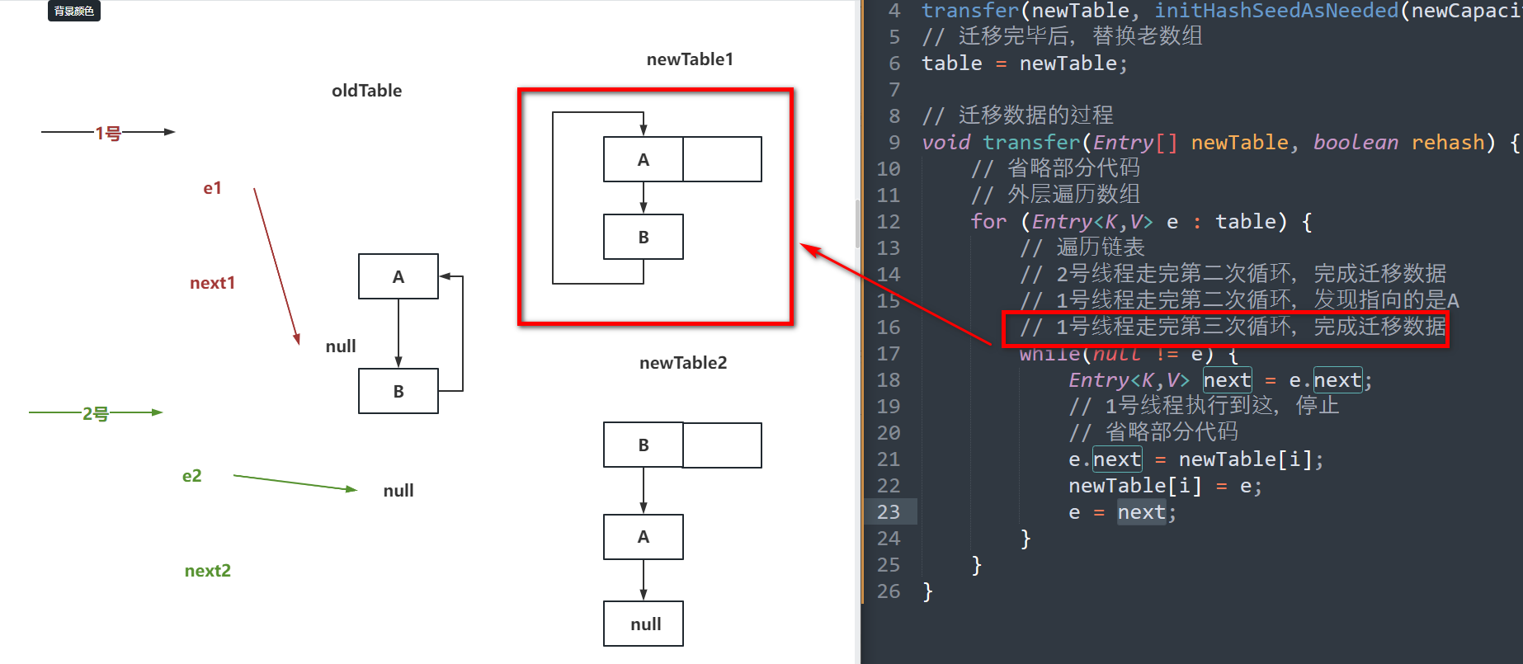Click 'newTable[i] = e;' on line 22
The width and height of the screenshot is (1523, 664).
1165,486
